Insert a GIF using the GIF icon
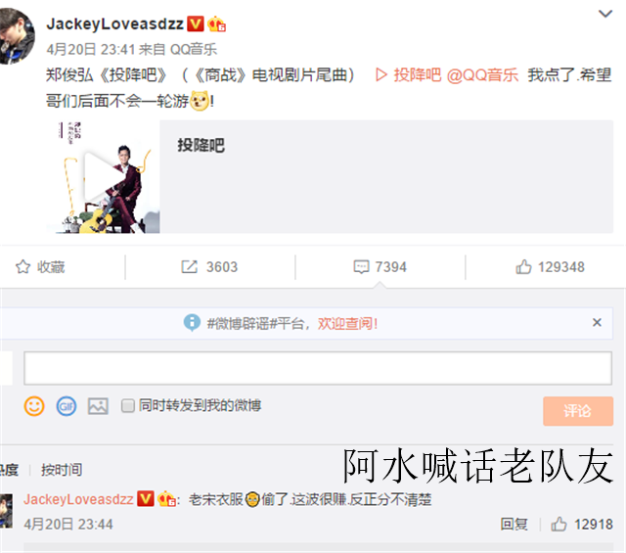The height and width of the screenshot is (553, 626). (x=67, y=406)
